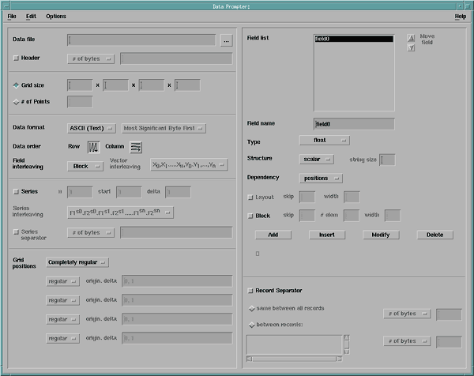
Task: Click the move field up arrow
Action: pyautogui.click(x=411, y=38)
